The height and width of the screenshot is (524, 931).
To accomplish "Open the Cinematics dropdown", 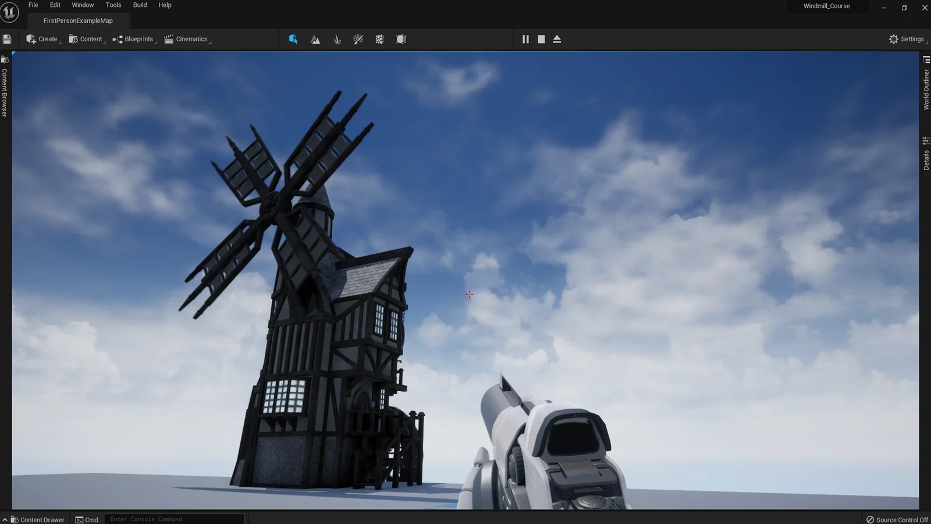I will tap(187, 39).
